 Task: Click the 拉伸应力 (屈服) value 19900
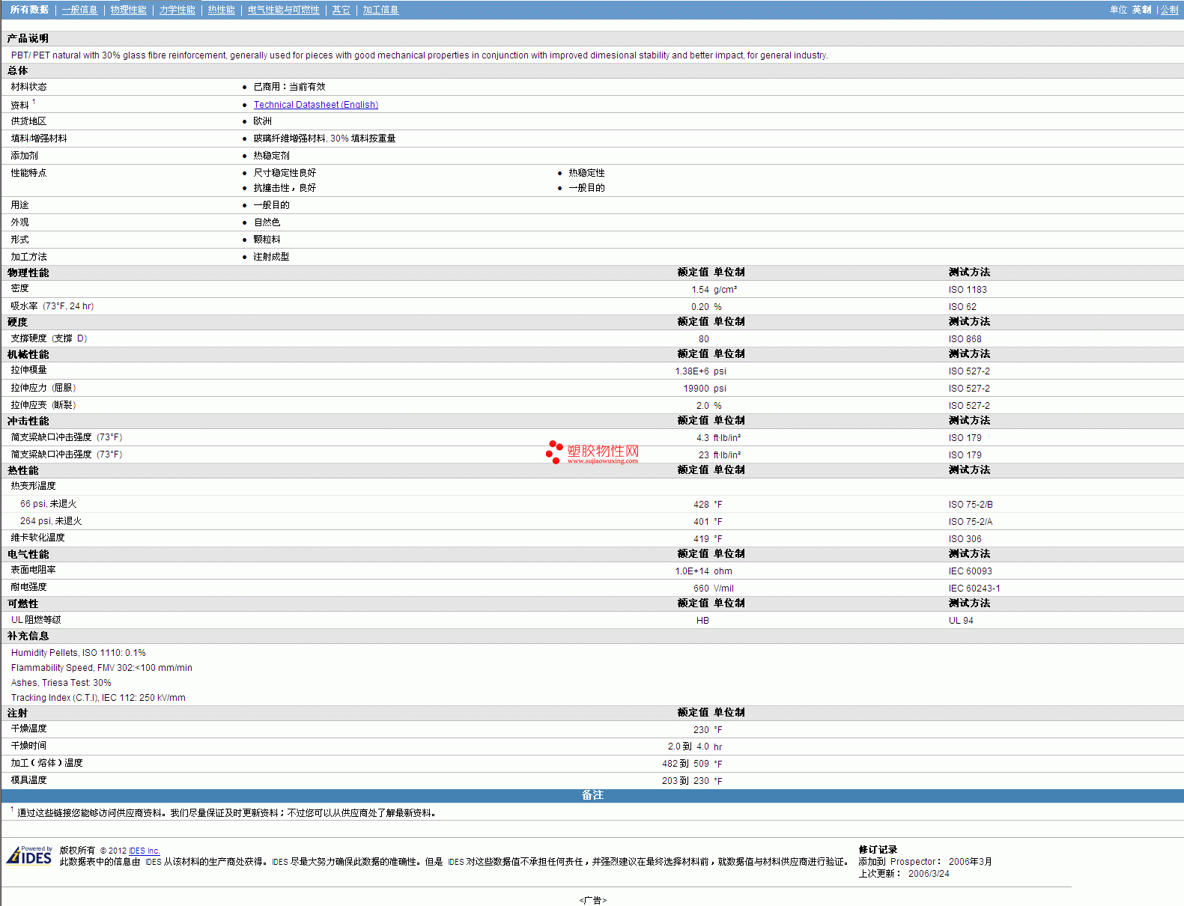coord(696,389)
